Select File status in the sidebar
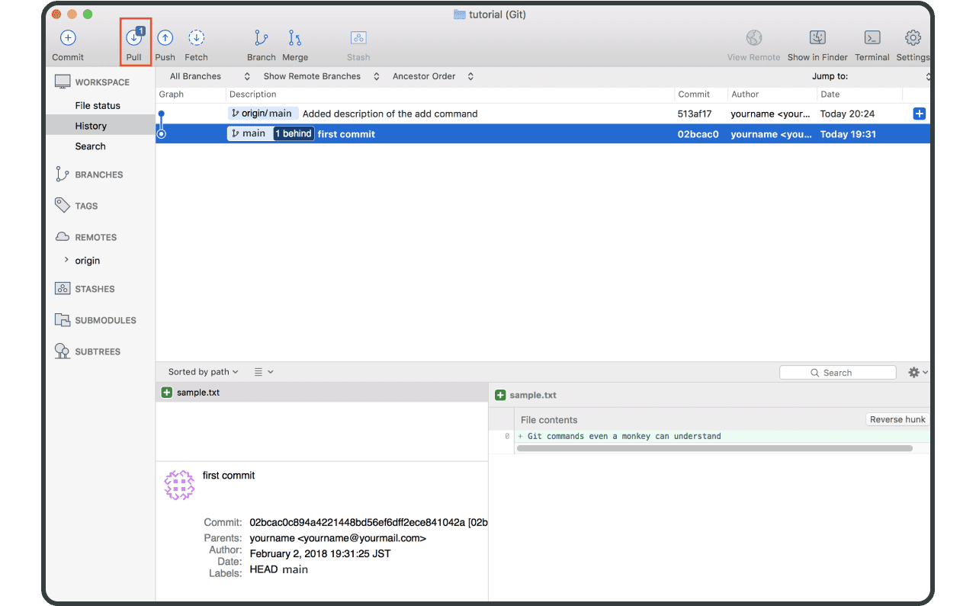The image size is (976, 606). (98, 105)
